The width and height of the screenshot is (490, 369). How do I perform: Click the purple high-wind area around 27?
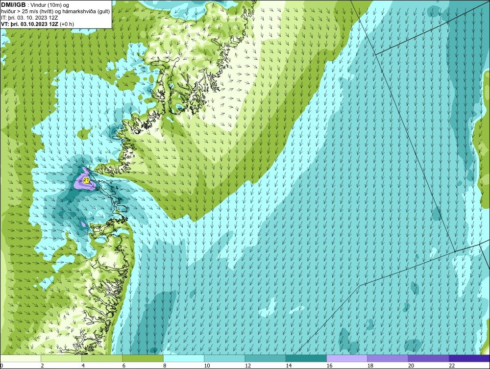(x=81, y=185)
